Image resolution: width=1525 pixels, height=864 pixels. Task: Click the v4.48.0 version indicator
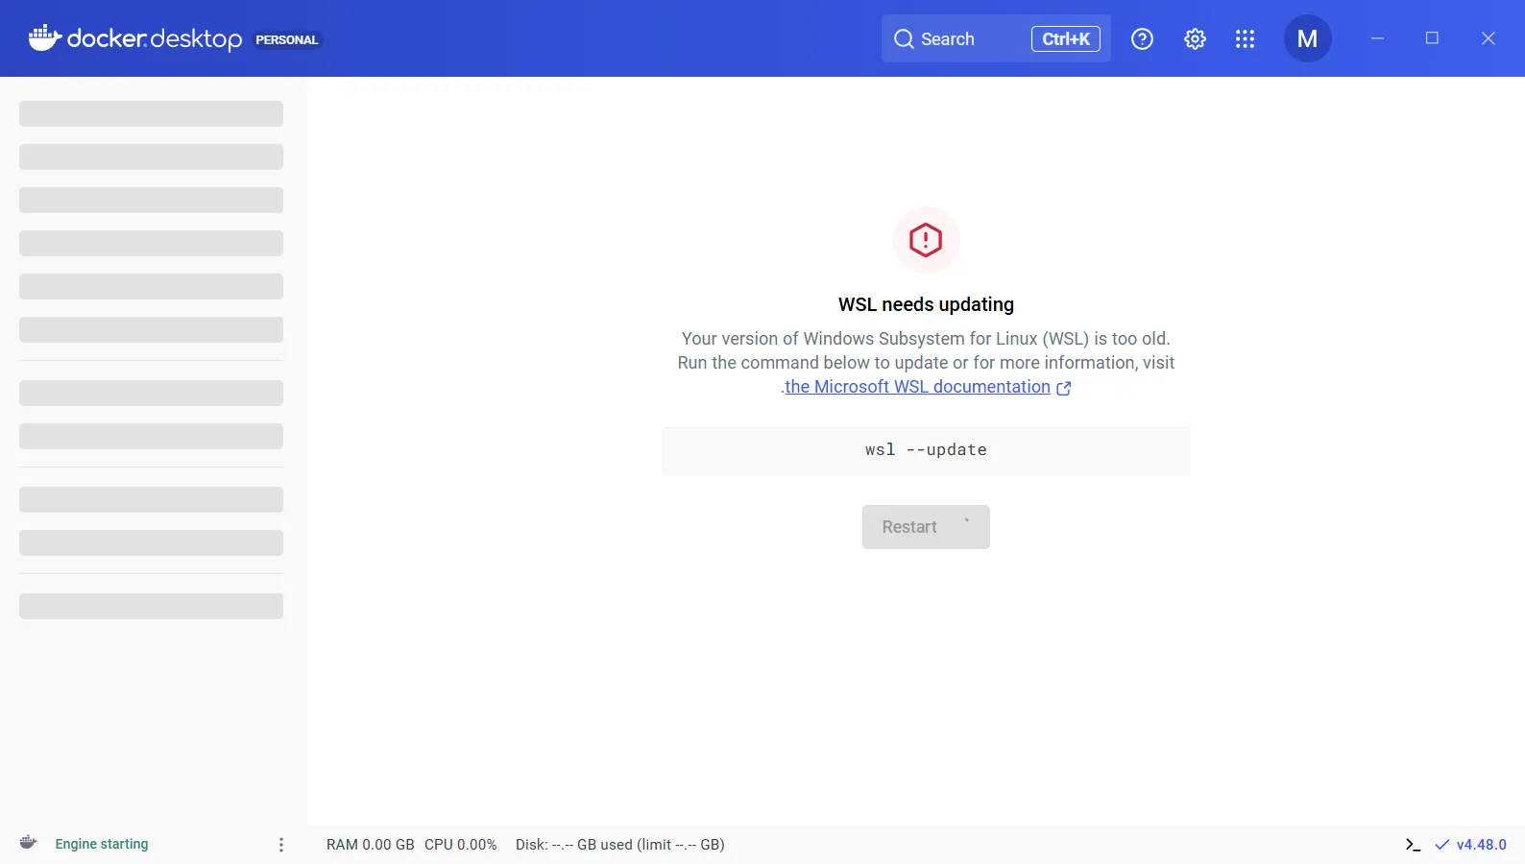pos(1480,845)
